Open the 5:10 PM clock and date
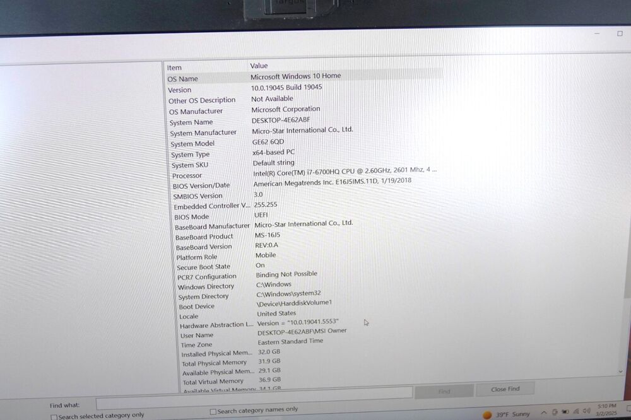 pyautogui.click(x=606, y=409)
